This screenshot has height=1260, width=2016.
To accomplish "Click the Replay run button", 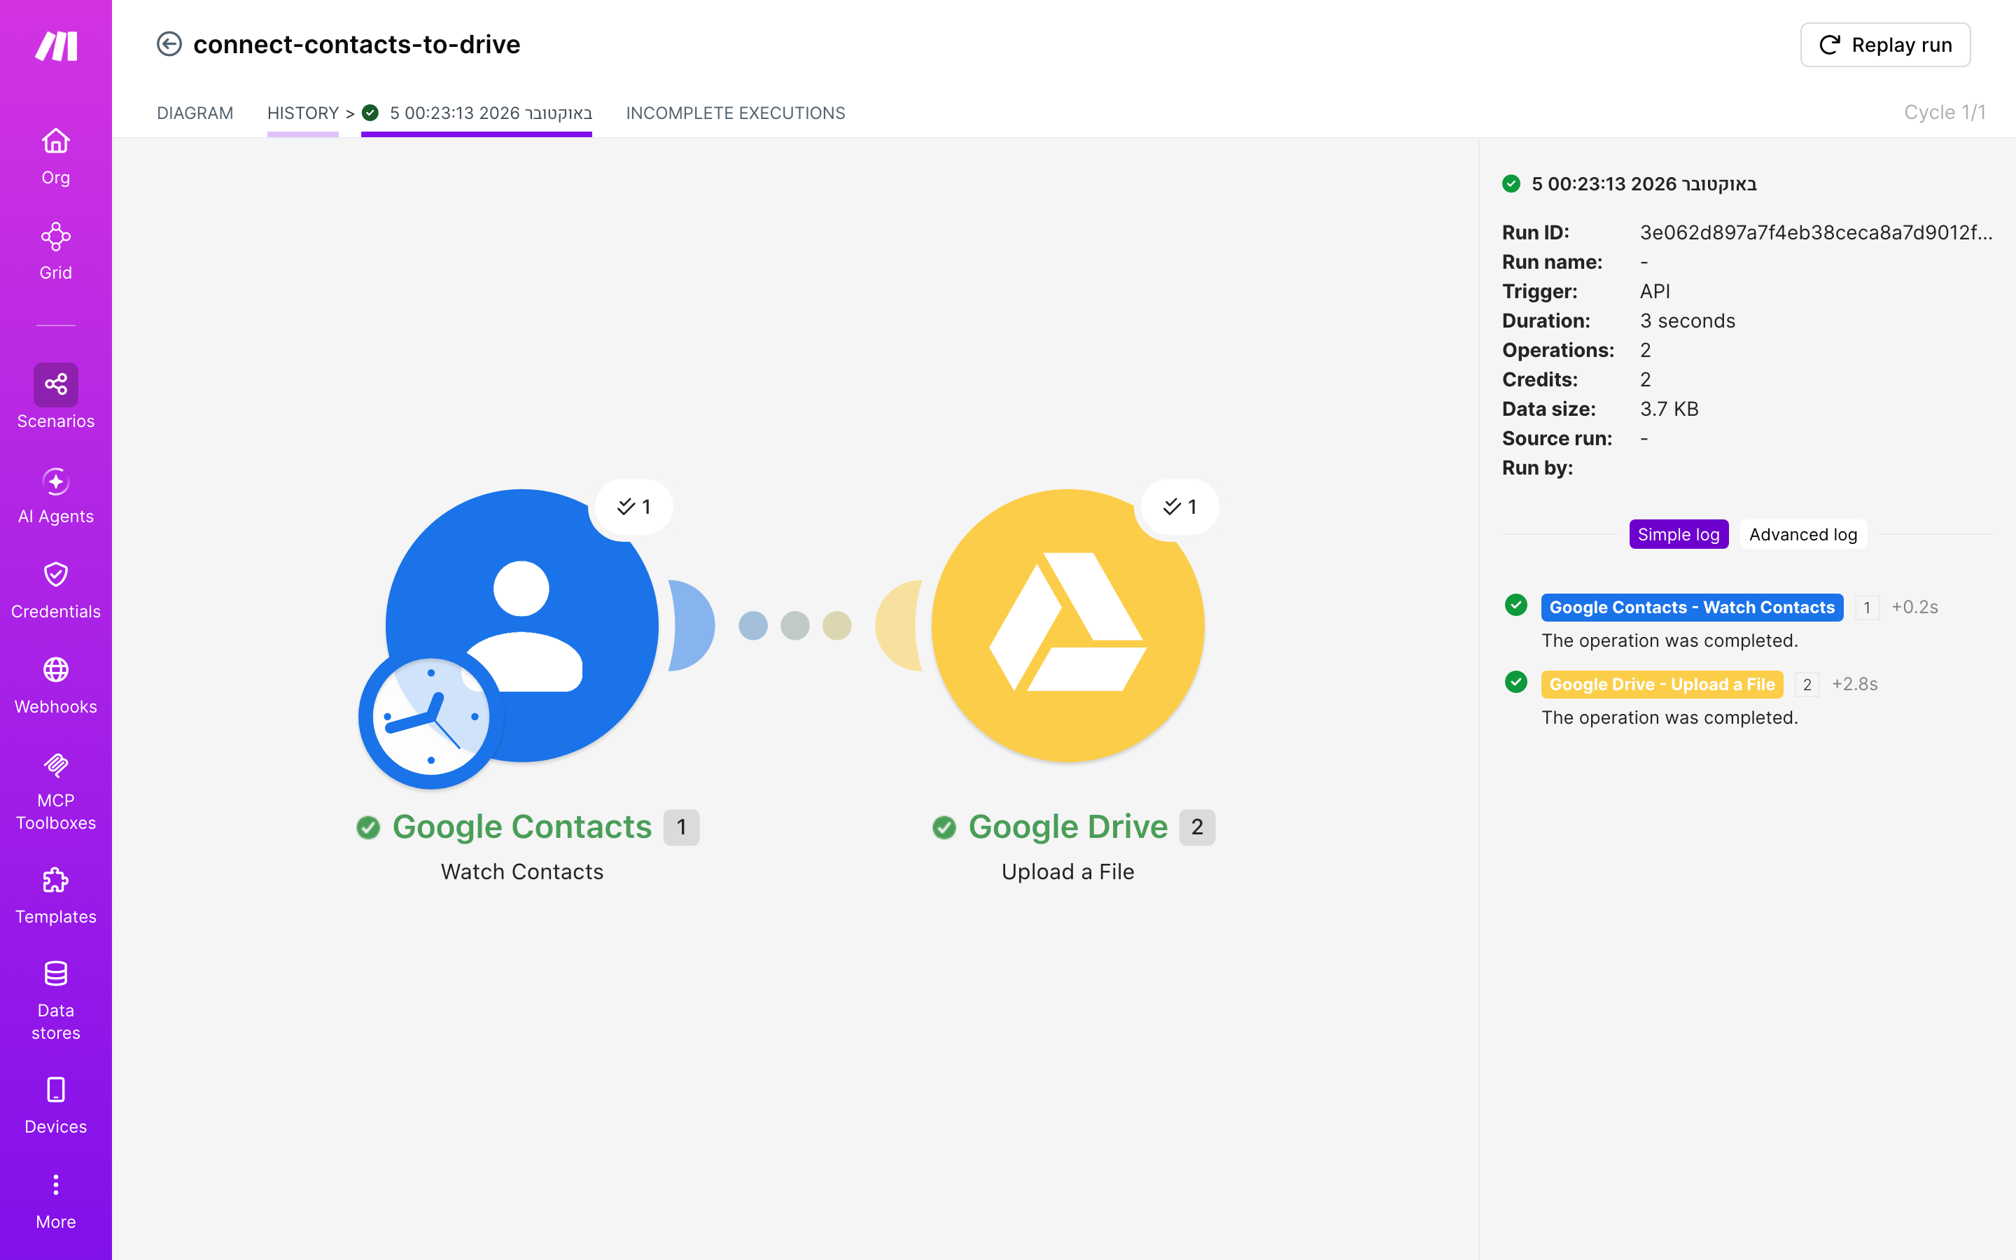I will tap(1885, 45).
